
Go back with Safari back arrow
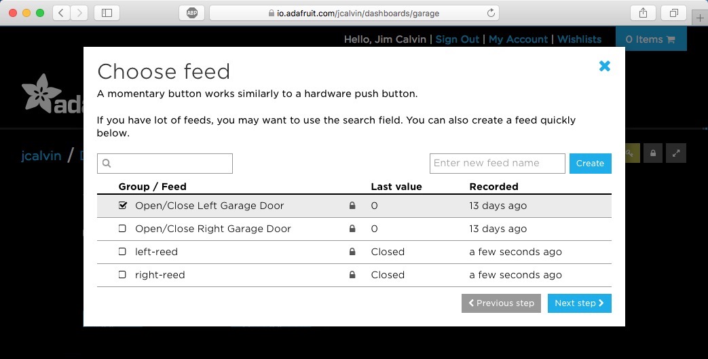coord(61,13)
